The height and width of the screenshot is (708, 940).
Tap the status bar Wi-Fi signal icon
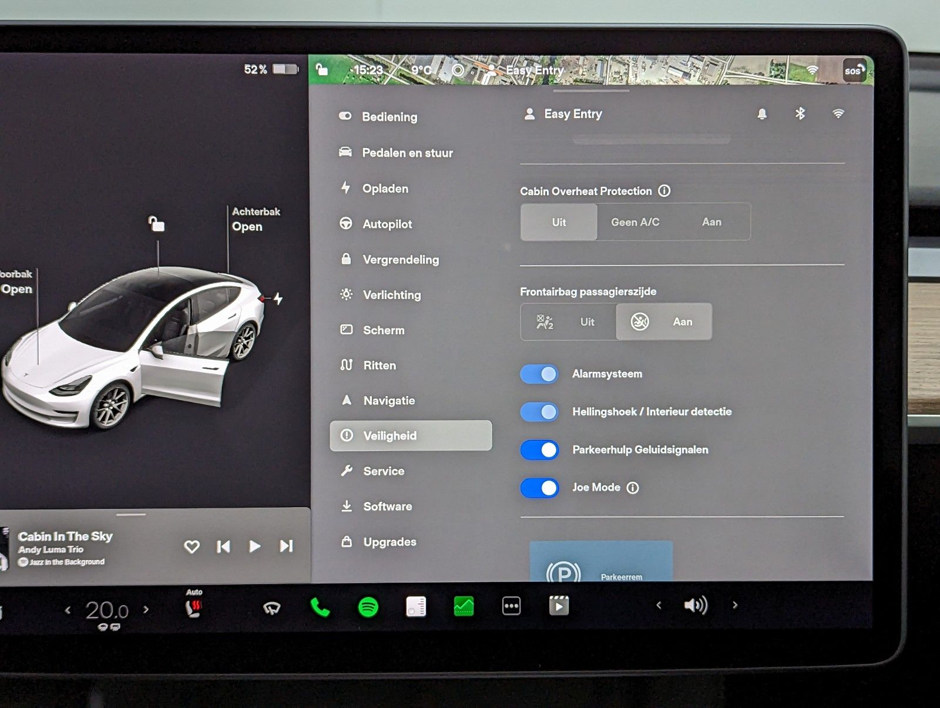point(813,70)
